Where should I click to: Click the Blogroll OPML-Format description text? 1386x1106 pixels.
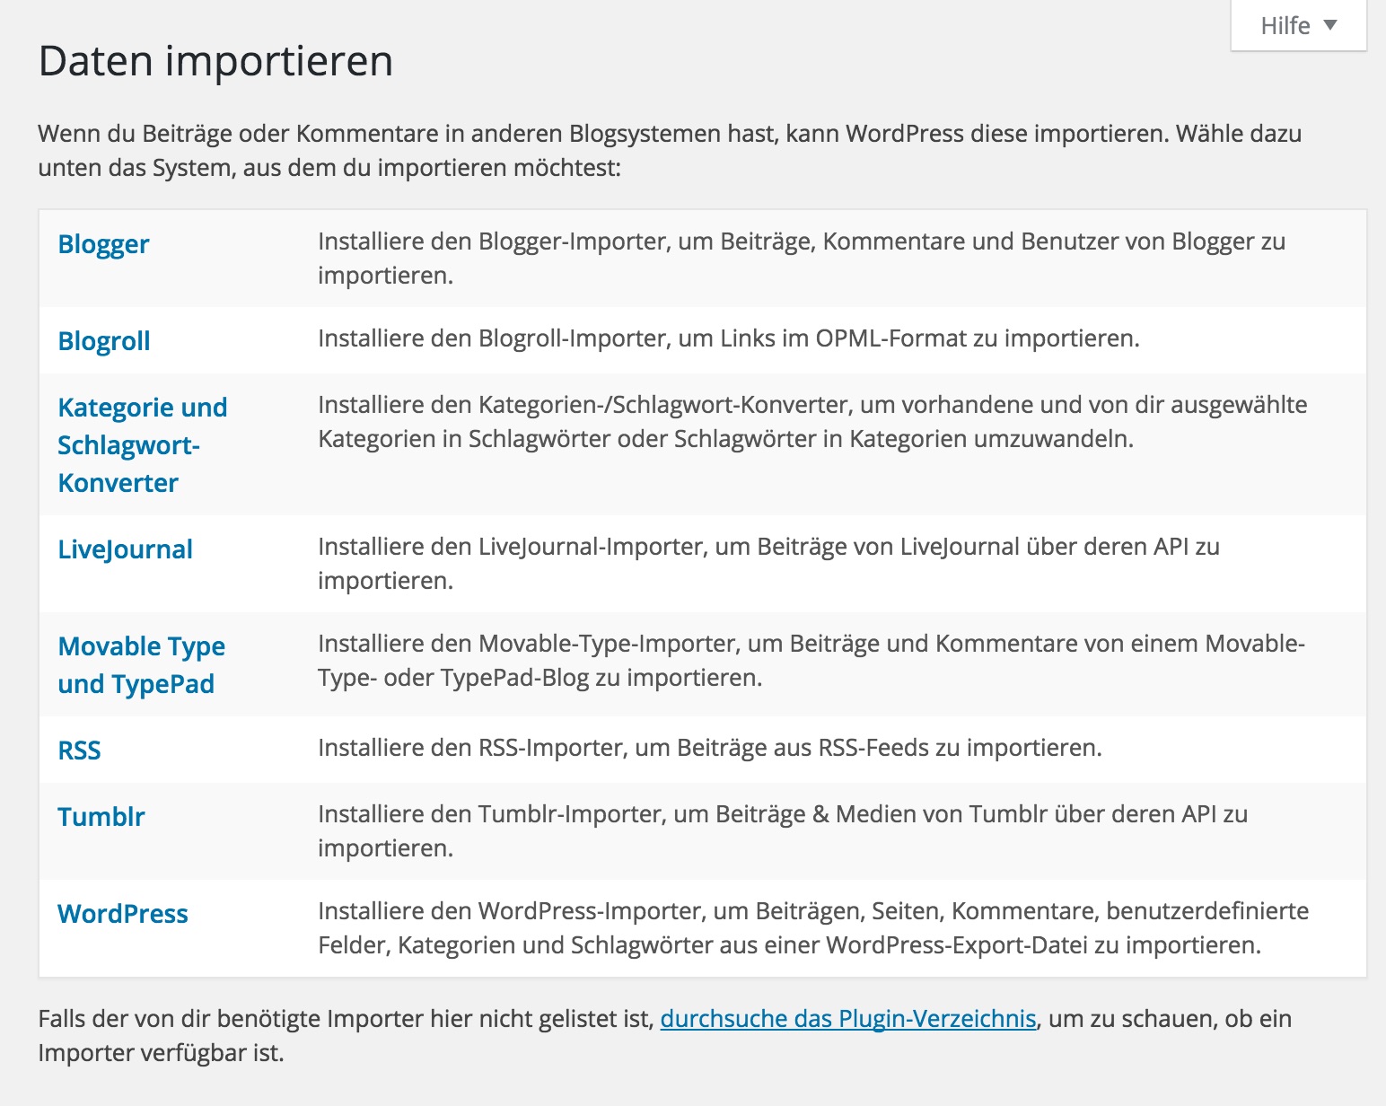pyautogui.click(x=728, y=339)
